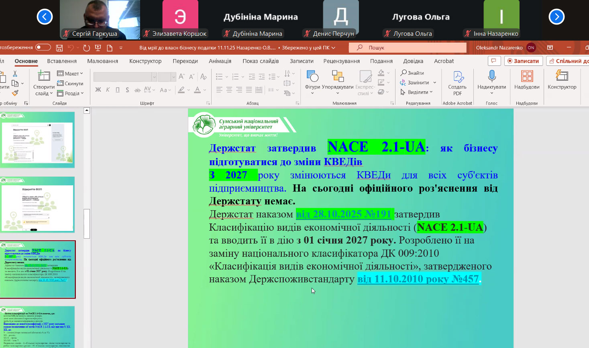The width and height of the screenshot is (589, 348).
Task: Click the Dictate microphone icon
Action: click(491, 76)
